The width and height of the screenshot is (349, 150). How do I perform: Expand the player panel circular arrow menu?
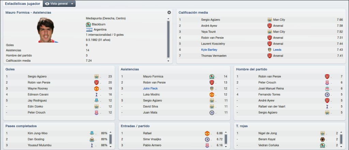tap(169, 13)
